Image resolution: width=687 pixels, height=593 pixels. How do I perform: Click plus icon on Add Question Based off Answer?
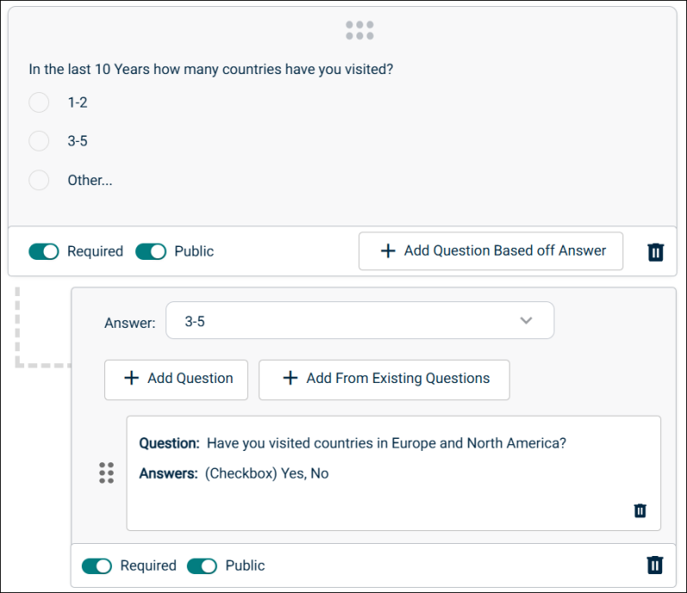point(388,250)
